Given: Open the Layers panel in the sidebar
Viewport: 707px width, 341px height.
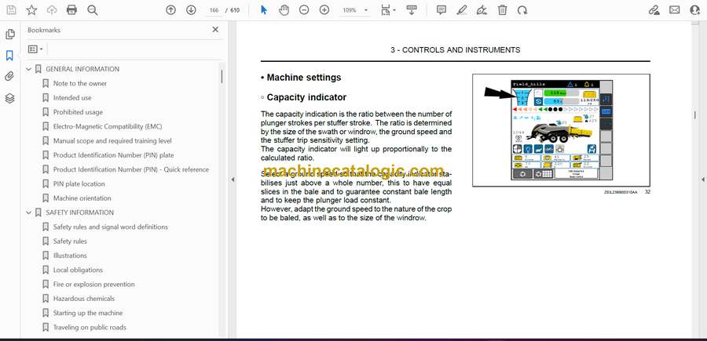Looking at the screenshot, I should [x=9, y=98].
